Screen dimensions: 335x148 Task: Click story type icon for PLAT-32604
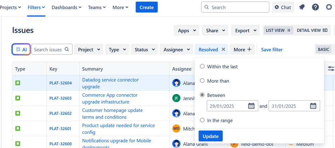18,83
